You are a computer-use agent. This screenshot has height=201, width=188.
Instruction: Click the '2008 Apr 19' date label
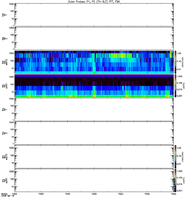(8, 196)
